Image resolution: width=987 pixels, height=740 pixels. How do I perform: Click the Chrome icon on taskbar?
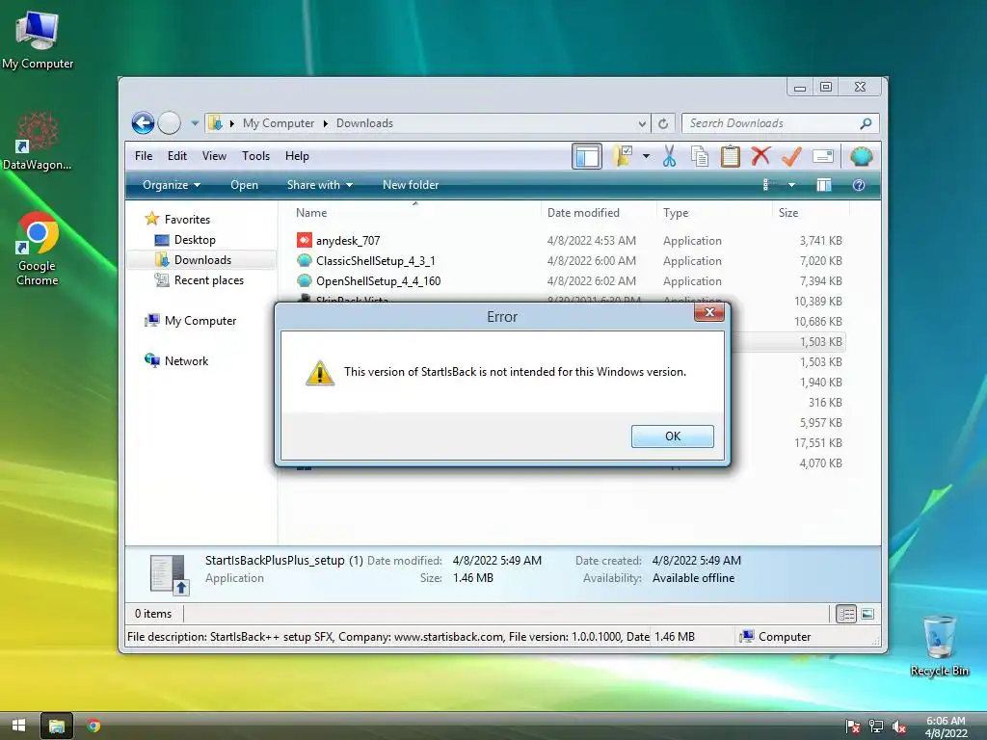point(93,726)
